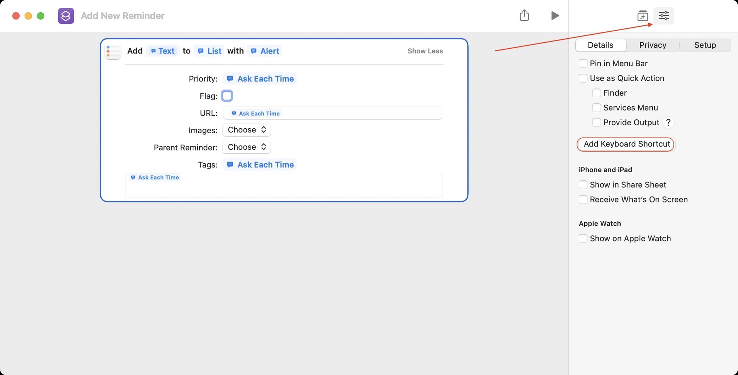Click the Ask Each Time icon beside Priority

(230, 79)
